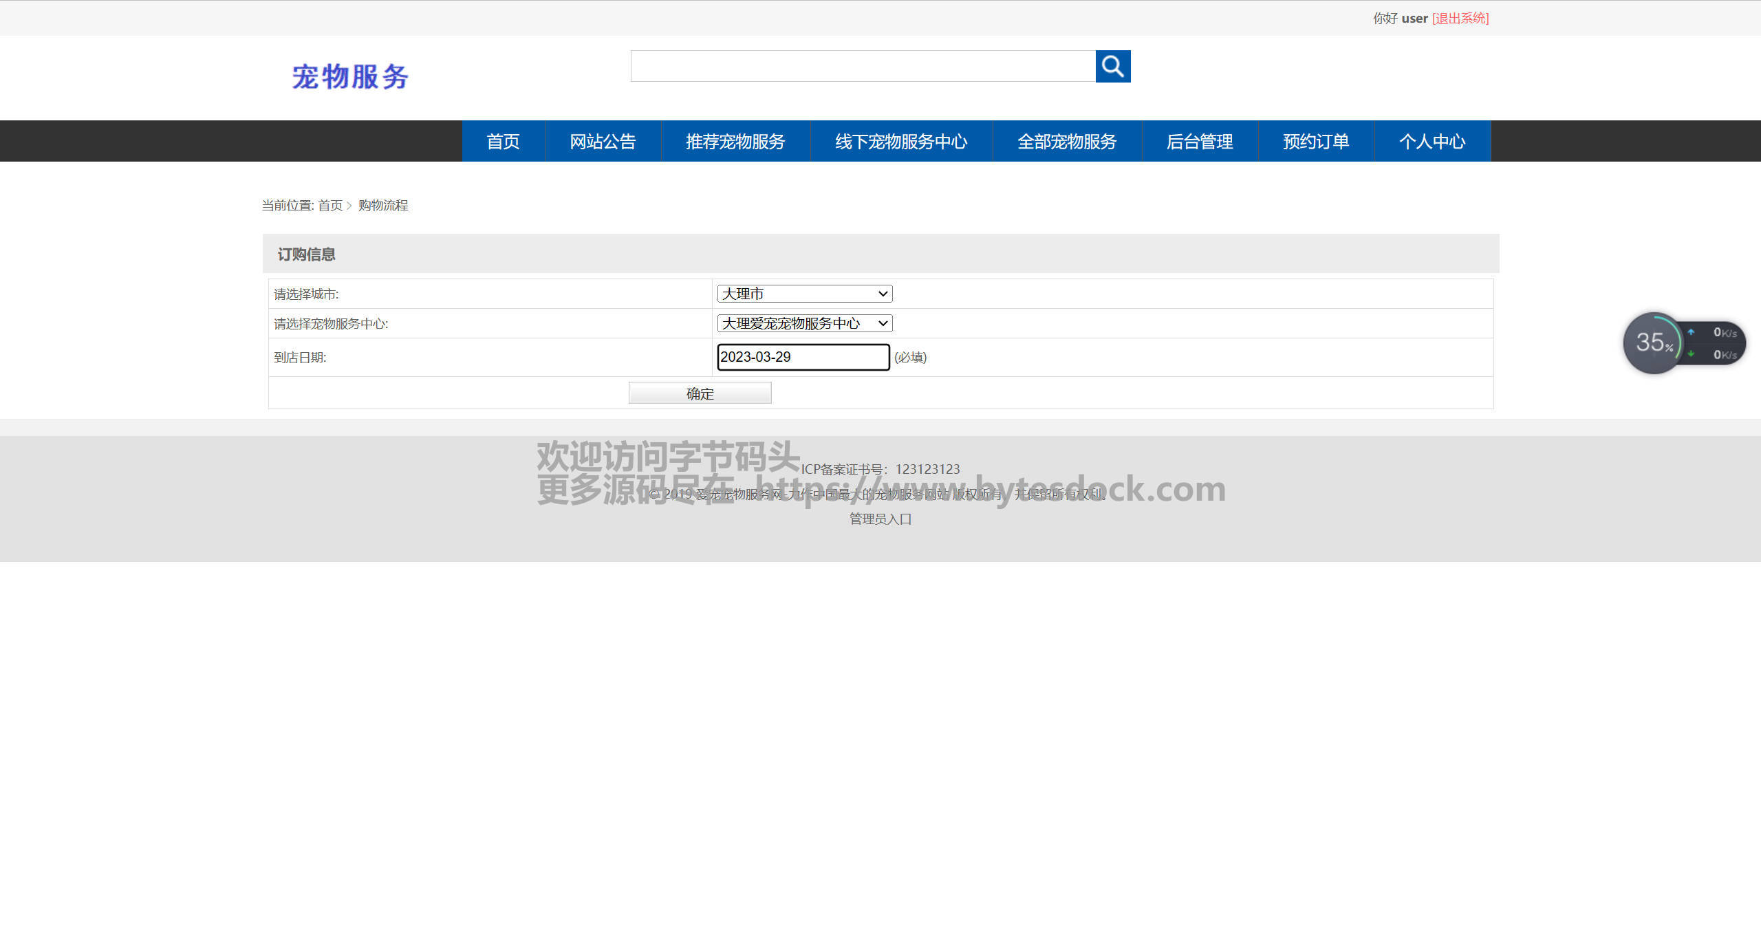Open the 个人中心 menu

(1432, 141)
